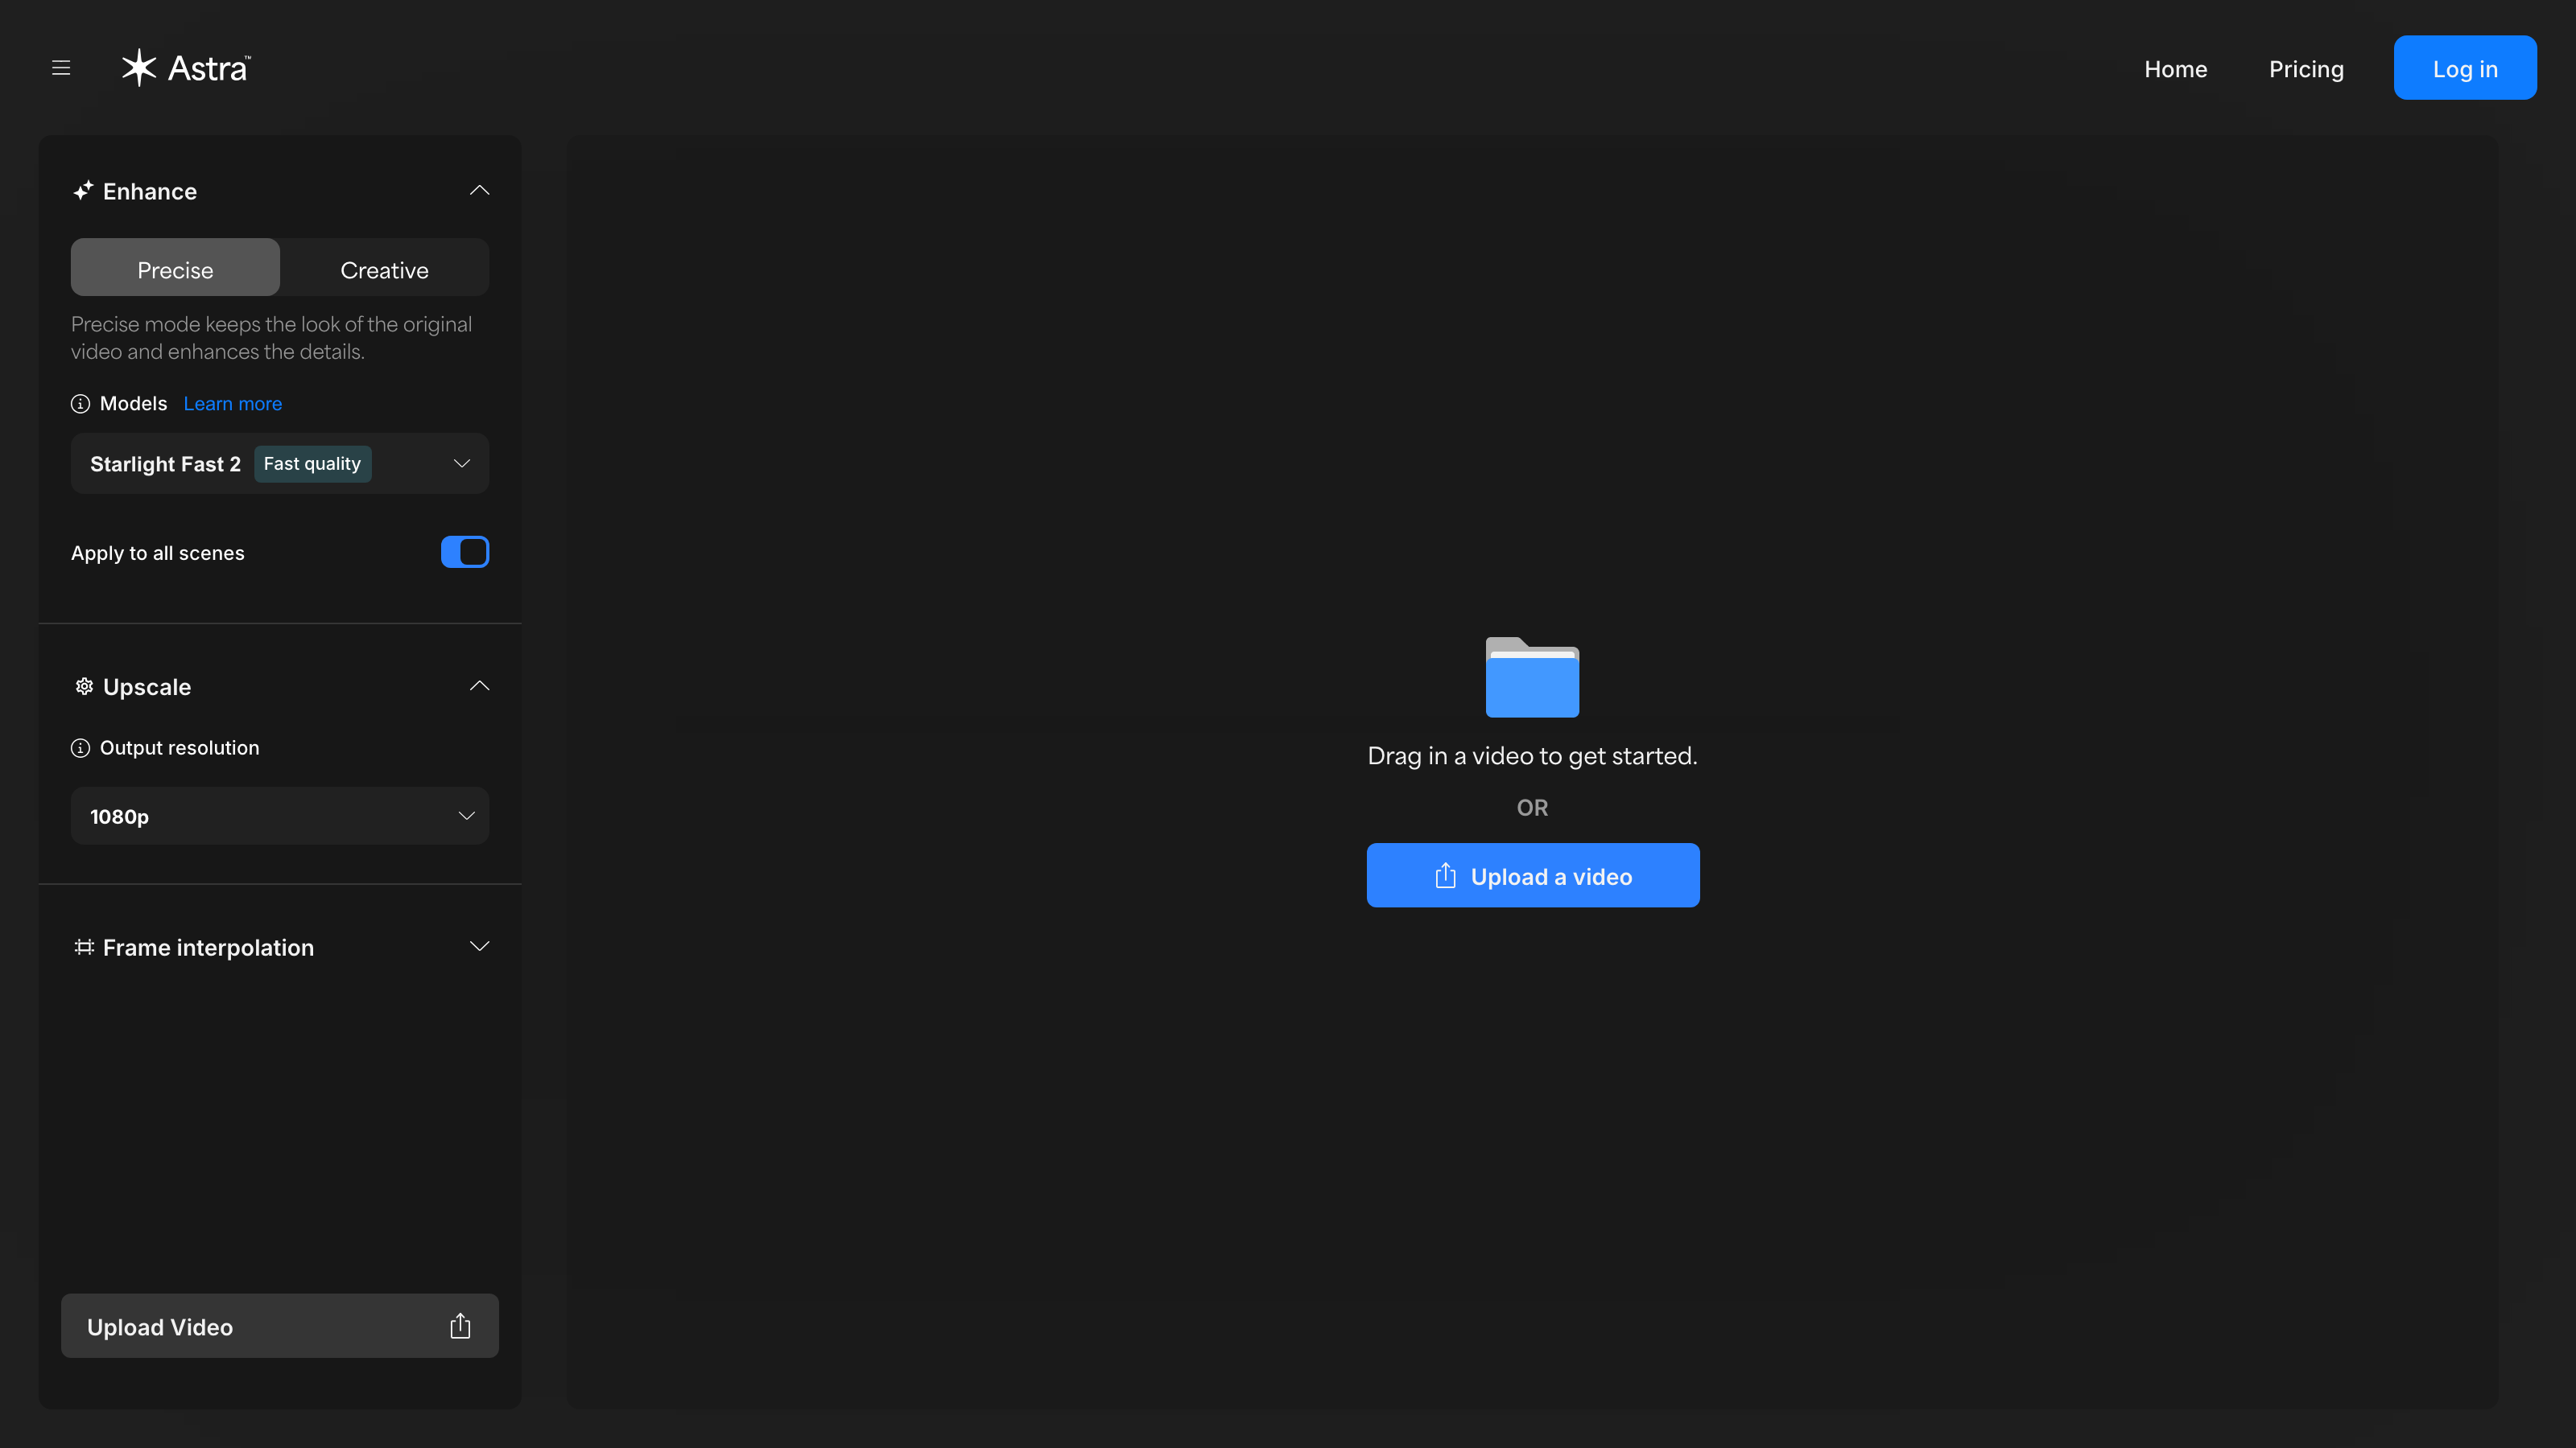Click the Fast quality badge
This screenshot has height=1448, width=2576.
(312, 463)
